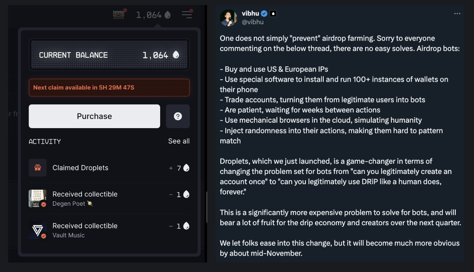
Task: Click the vibhu display name
Action: [250, 13]
